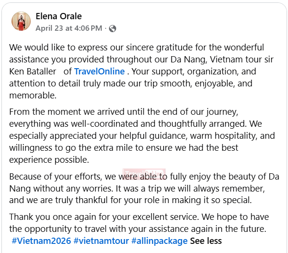
Task: Click the public globe privacy icon
Action: tap(112, 28)
